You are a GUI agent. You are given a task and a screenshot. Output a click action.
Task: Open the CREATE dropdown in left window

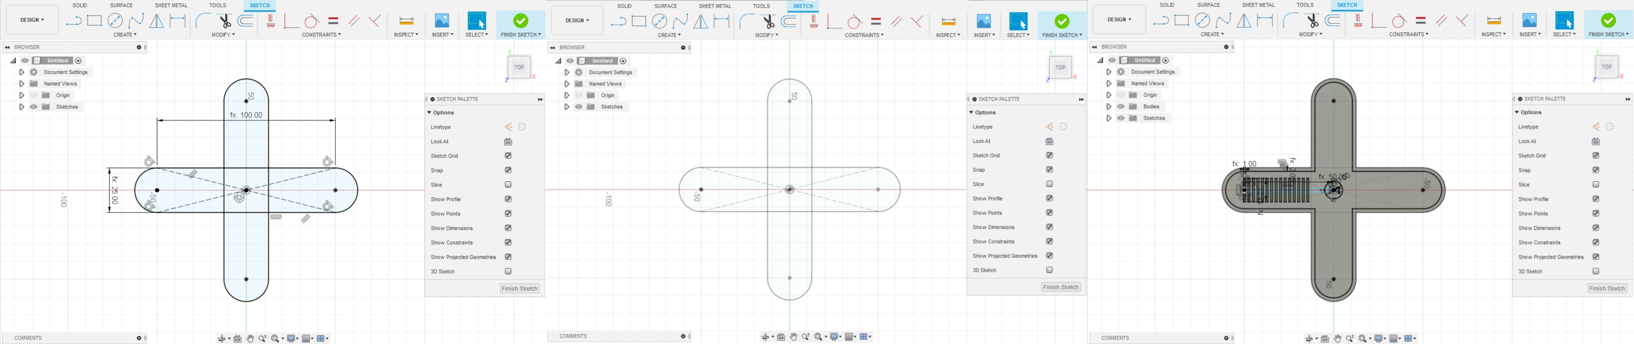tap(125, 35)
